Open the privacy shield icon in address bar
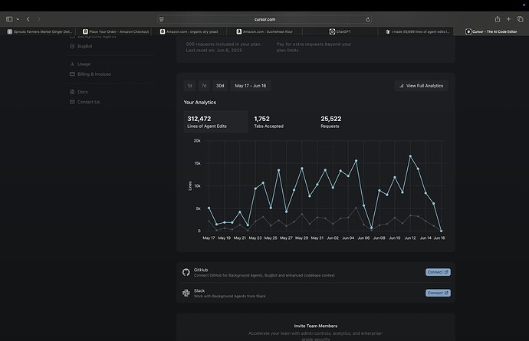Screen dimensions: 529x341 [x=162, y=20]
